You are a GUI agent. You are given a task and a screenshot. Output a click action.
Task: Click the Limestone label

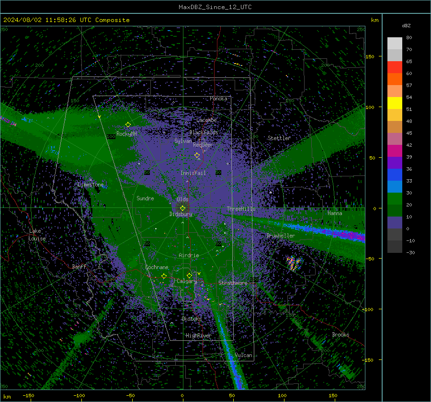91,185
